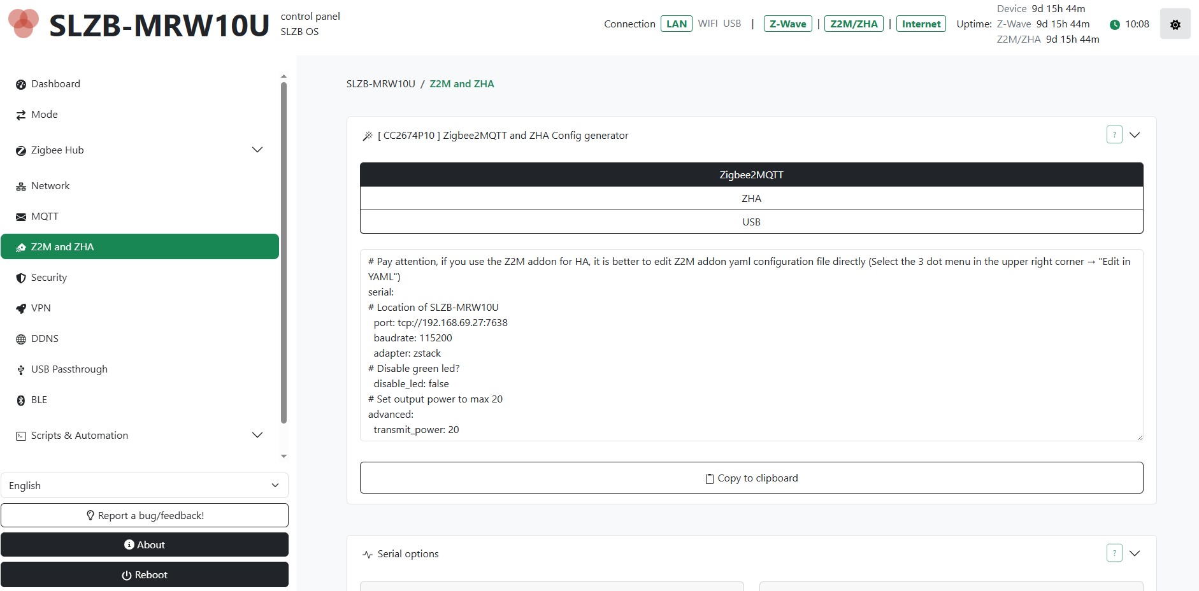
Task: Expand the Scripts & Automation chevron
Action: click(x=257, y=435)
